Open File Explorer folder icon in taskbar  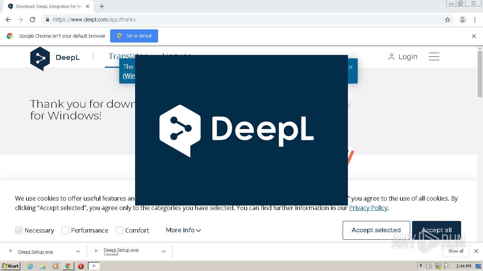43,266
